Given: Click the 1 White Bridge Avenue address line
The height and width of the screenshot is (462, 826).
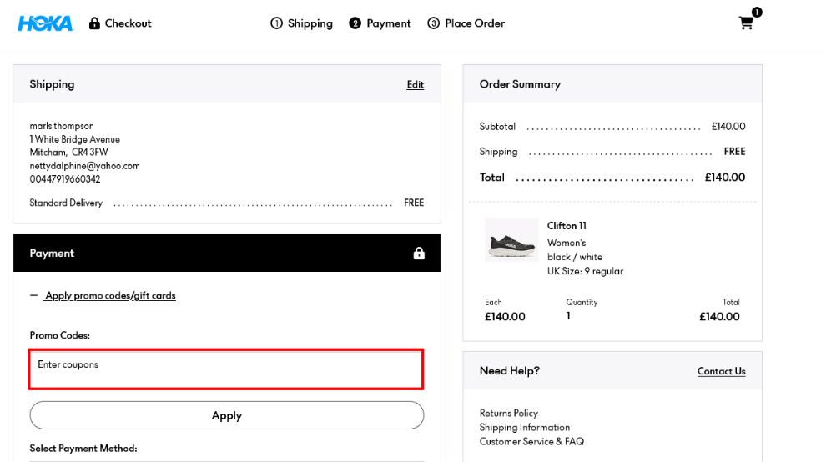Looking at the screenshot, I should click(x=75, y=139).
